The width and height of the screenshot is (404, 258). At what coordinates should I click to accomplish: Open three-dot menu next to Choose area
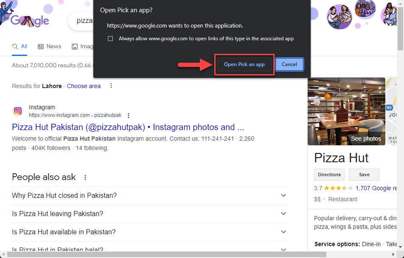(111, 86)
